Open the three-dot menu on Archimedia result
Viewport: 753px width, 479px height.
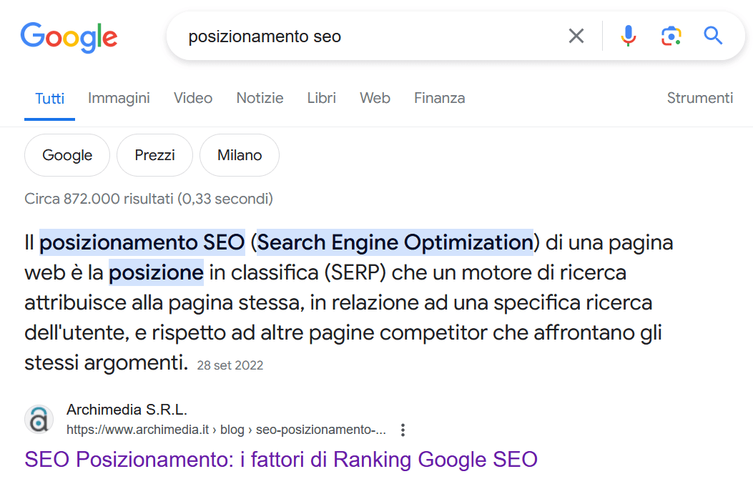[403, 429]
